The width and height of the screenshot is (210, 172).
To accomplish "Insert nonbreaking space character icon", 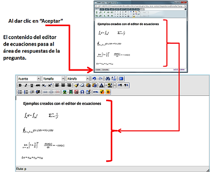I will [x=76, y=92].
